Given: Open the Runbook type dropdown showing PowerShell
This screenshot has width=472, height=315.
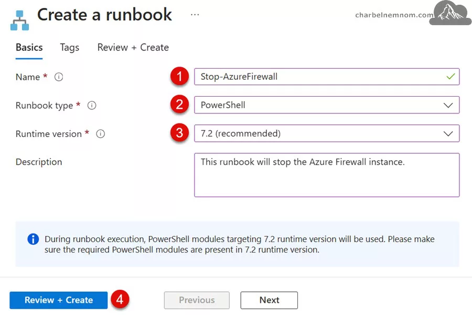Looking at the screenshot, I should coord(327,105).
